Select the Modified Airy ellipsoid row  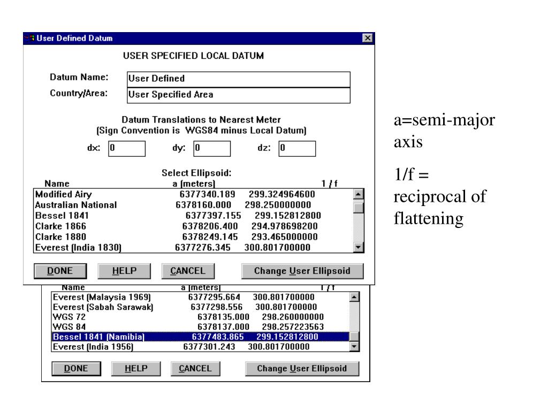[194, 194]
